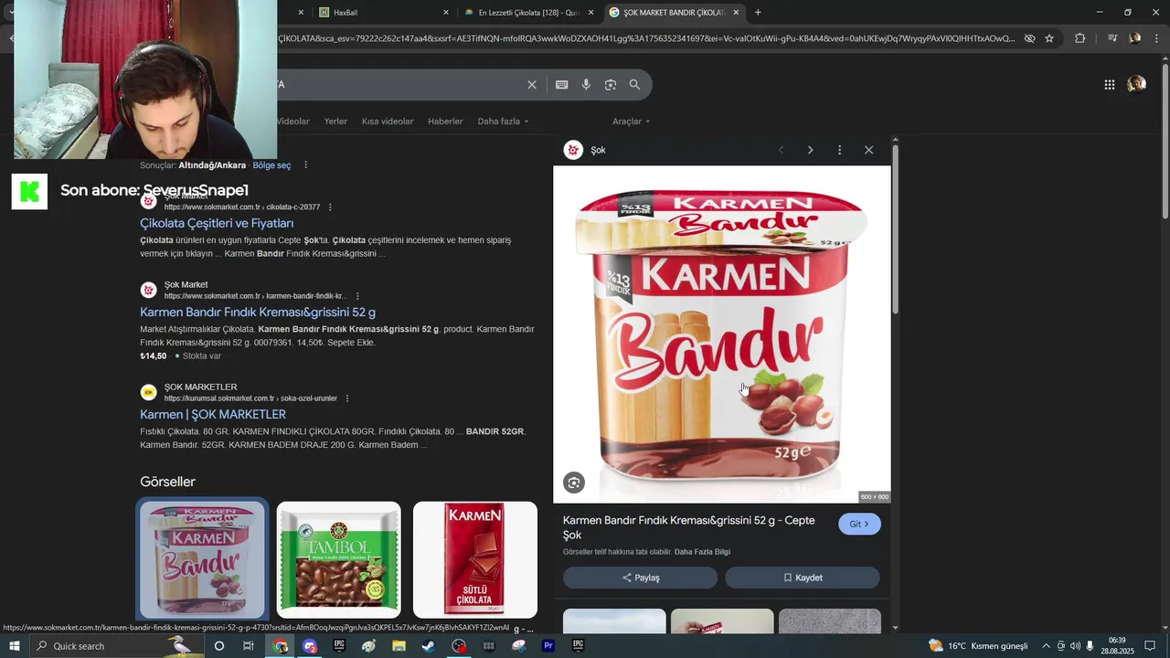Open File Explorer from the taskbar
Screen dimensions: 1170x658
tap(399, 646)
